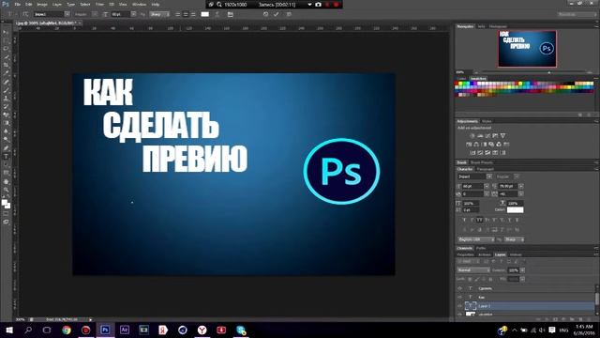The width and height of the screenshot is (600, 338).
Task: Hide the Как text layer
Action: pyautogui.click(x=460, y=297)
